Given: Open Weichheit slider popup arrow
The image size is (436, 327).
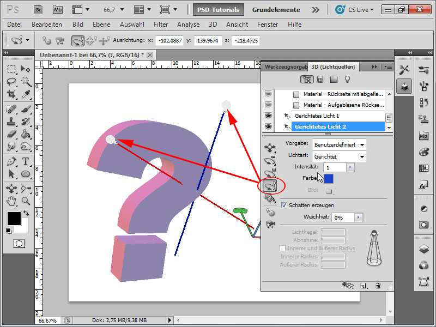Looking at the screenshot, I should 359,217.
